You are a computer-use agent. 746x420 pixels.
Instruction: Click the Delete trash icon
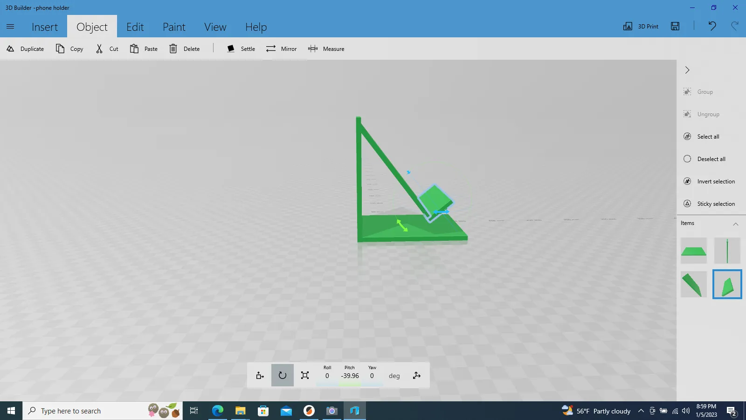[173, 49]
